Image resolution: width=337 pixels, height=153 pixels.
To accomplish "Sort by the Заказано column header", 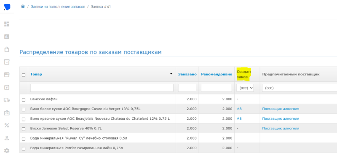I will [x=187, y=74].
